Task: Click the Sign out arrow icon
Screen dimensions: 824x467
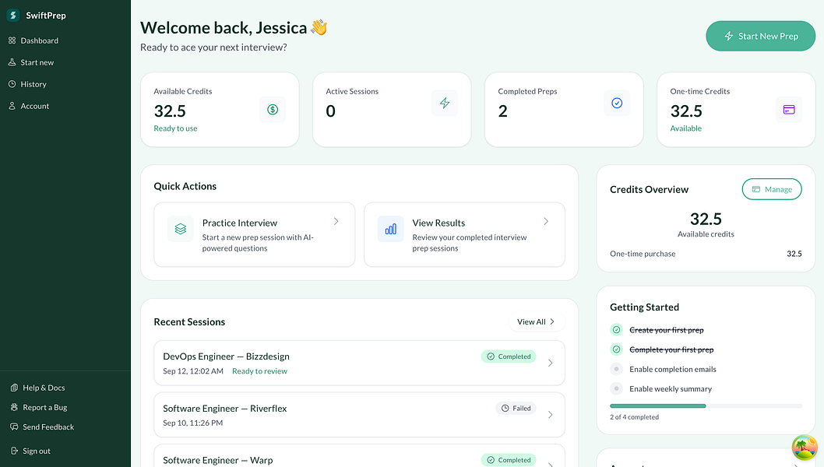Action: point(14,451)
